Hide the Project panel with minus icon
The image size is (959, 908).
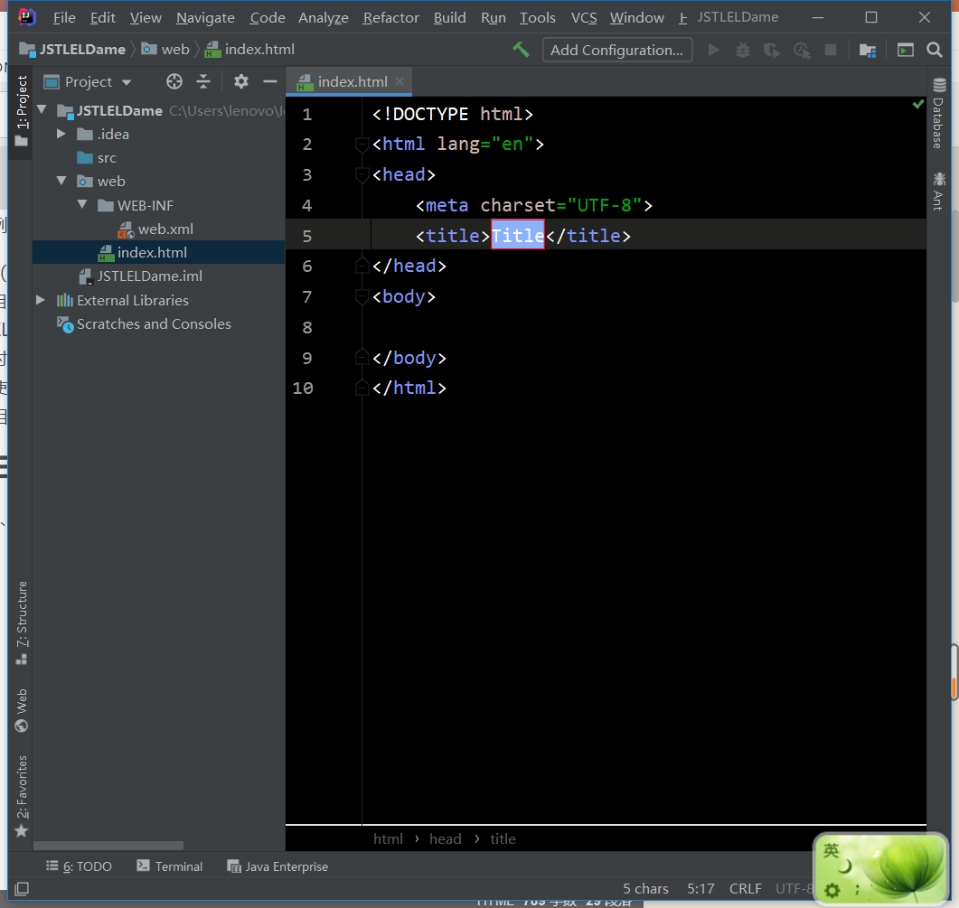pyautogui.click(x=269, y=81)
